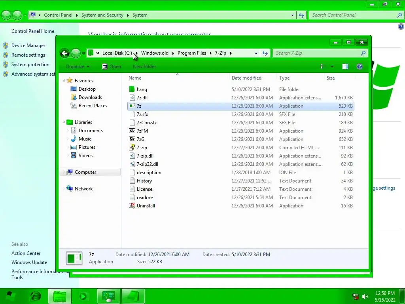Change the view with the view icon
Image resolution: width=405 pixels, height=304 pixels.
click(x=322, y=66)
